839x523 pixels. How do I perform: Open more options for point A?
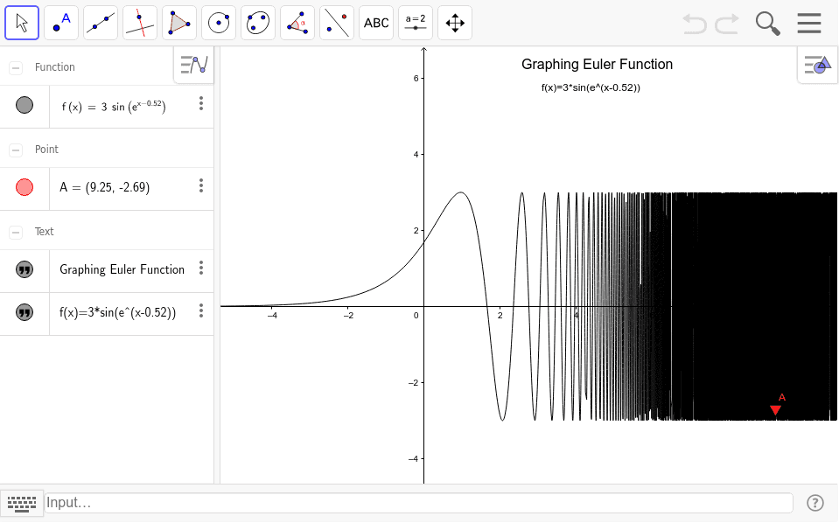pyautogui.click(x=201, y=185)
